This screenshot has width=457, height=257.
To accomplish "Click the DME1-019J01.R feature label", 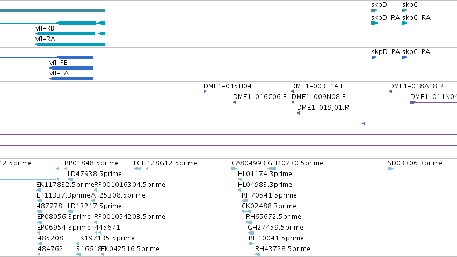I will click(x=323, y=108).
